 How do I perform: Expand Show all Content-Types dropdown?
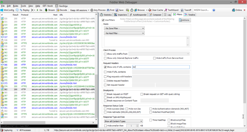[x=123, y=121]
